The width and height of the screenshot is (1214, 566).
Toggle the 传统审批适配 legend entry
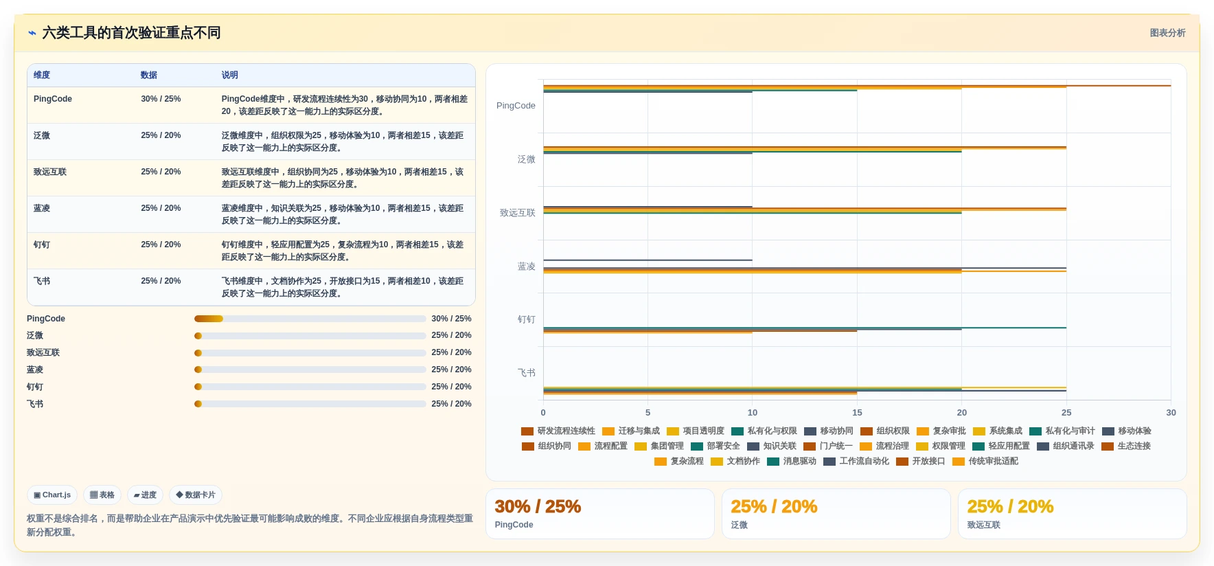click(985, 461)
